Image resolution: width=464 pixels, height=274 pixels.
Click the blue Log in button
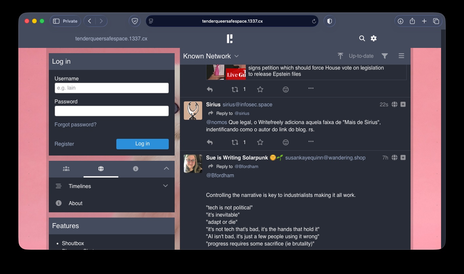point(143,144)
